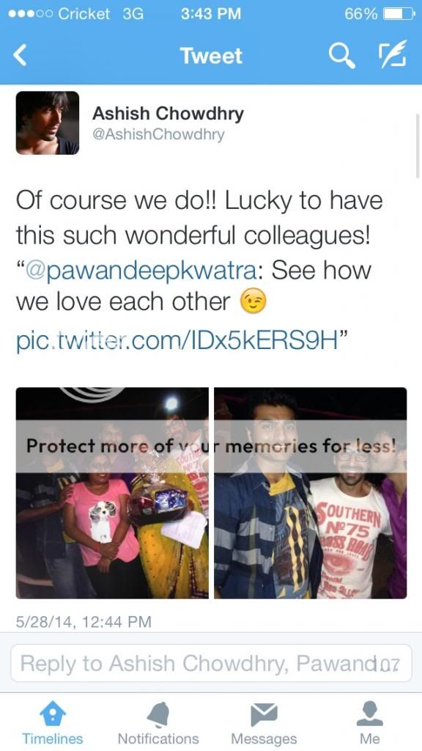Tap the Reply to Ashish Chowdhry field
Viewport: 422px width, 751px height.
pos(211,663)
